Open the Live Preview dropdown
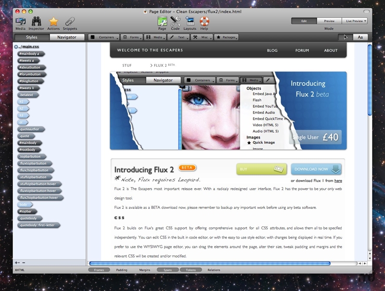The image size is (385, 291). (355, 21)
